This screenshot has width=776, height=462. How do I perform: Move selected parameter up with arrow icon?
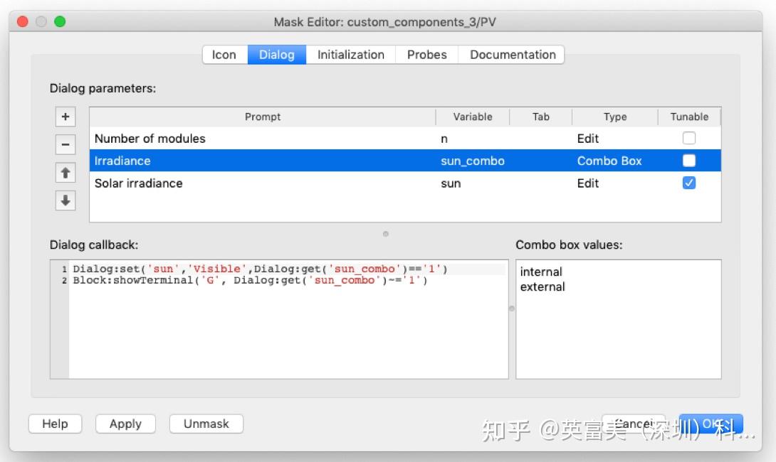pos(65,172)
